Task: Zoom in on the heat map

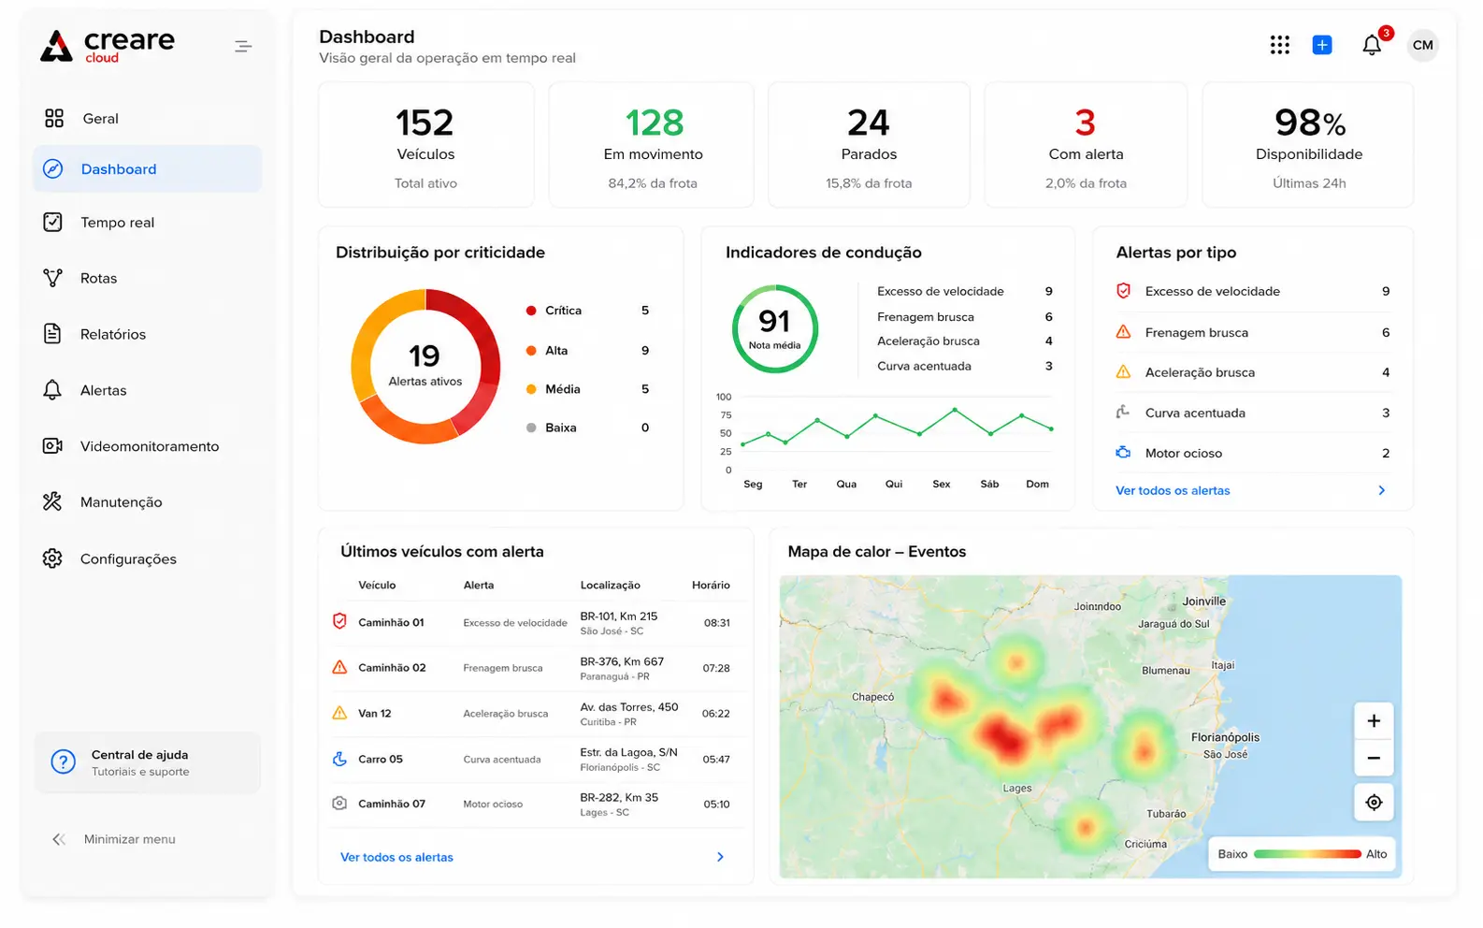Action: [1374, 721]
